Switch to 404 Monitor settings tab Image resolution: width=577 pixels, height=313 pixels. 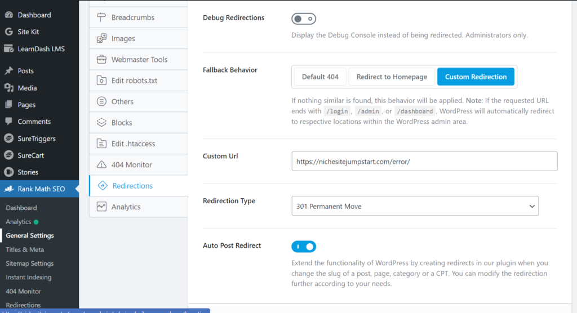139,164
